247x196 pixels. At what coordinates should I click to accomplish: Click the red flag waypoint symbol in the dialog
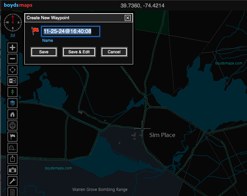tap(35, 31)
